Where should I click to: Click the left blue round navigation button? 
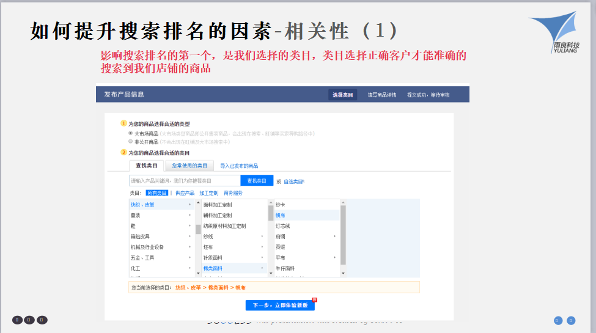[x=557, y=320]
